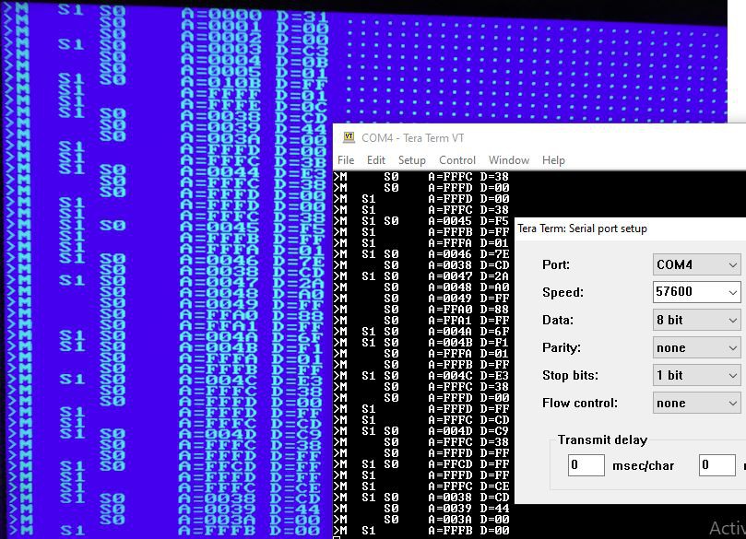Screen dimensions: 746x539
Task: Click terminal line A=004A D=6F
Action: click(421, 332)
